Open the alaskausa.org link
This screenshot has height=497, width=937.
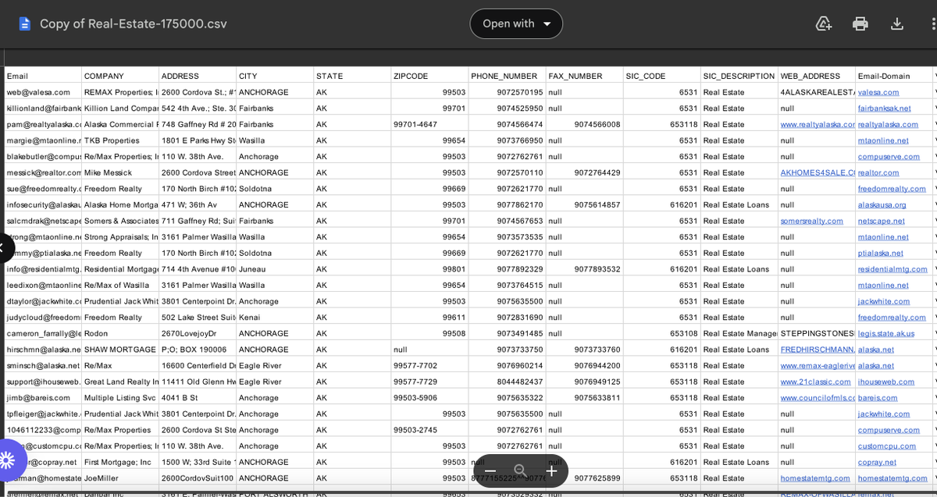click(882, 204)
